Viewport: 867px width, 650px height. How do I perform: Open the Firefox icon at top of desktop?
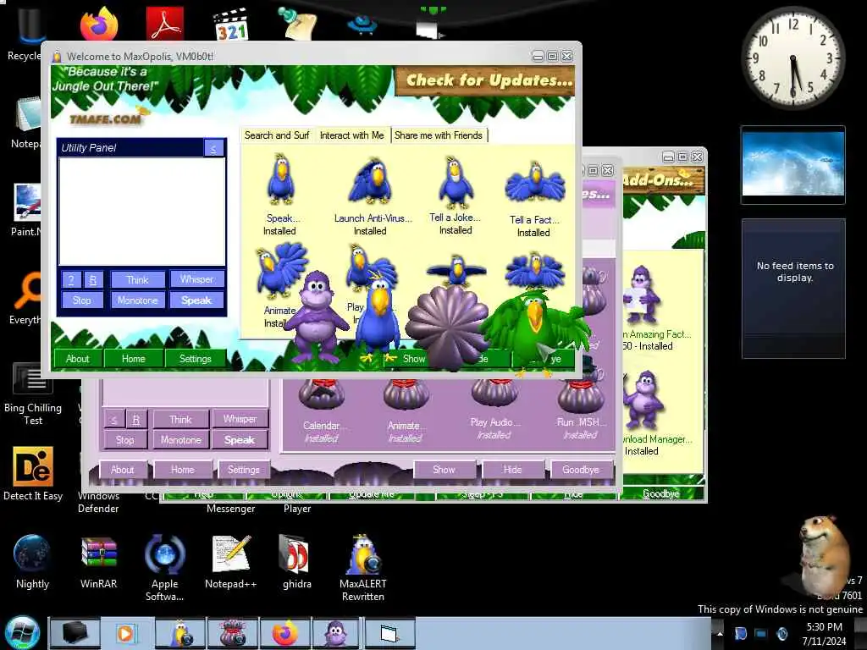pos(100,23)
